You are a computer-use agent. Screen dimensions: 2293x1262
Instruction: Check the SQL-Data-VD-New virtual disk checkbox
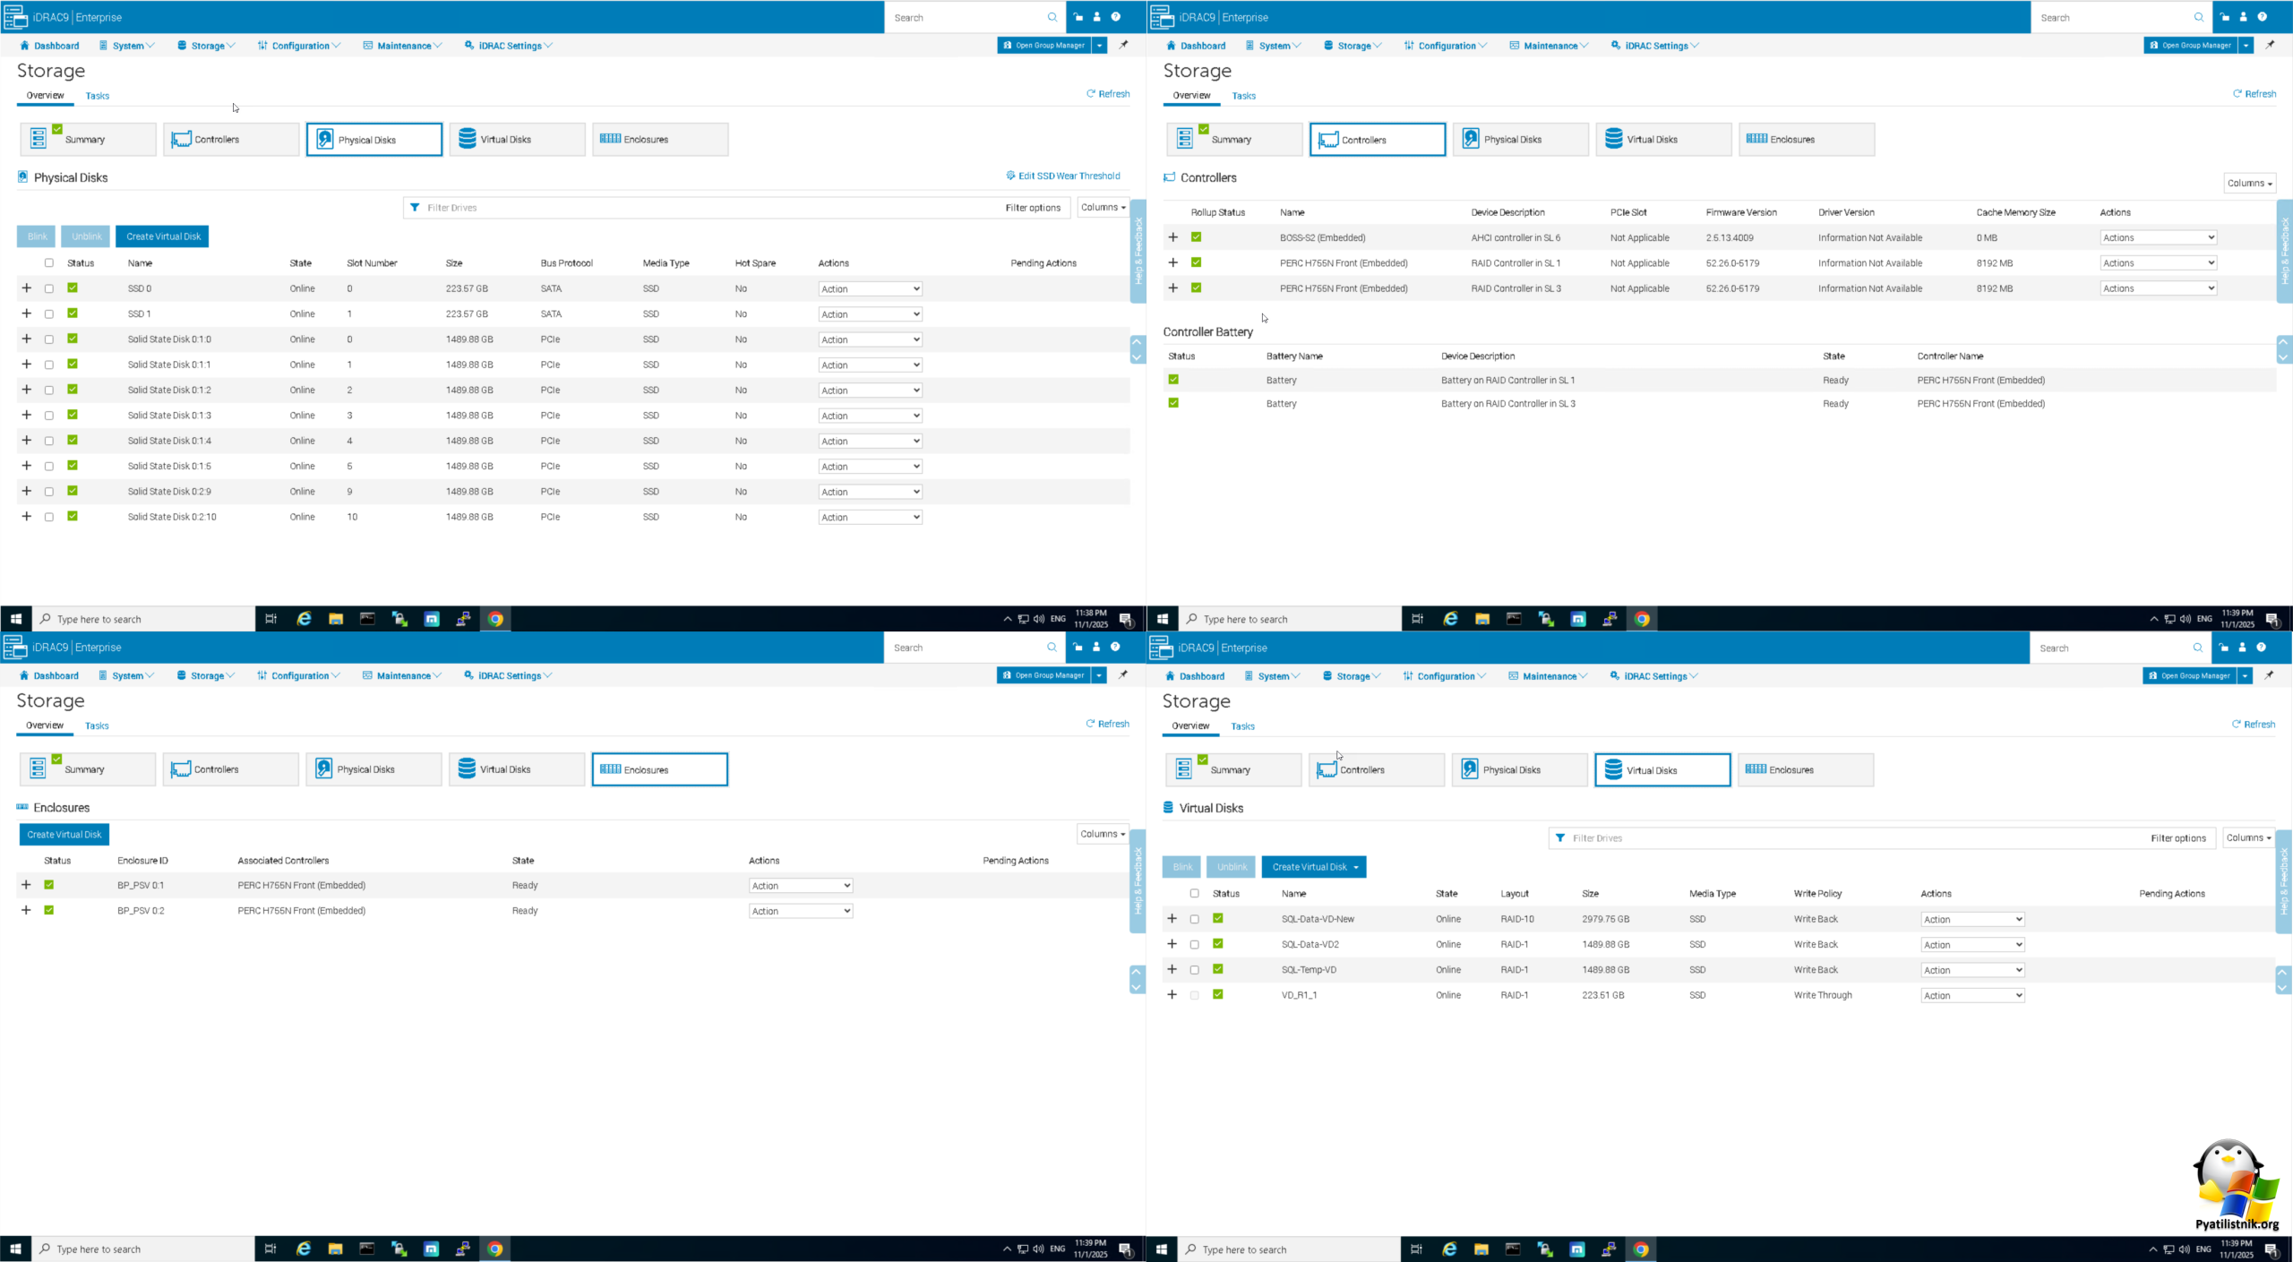pos(1194,919)
